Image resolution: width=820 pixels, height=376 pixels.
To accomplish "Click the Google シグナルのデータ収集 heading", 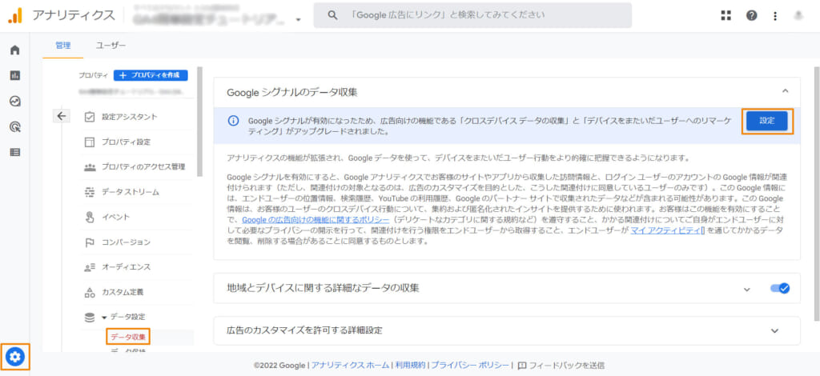I will point(292,92).
